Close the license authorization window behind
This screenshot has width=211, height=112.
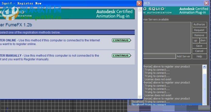pos(206,3)
